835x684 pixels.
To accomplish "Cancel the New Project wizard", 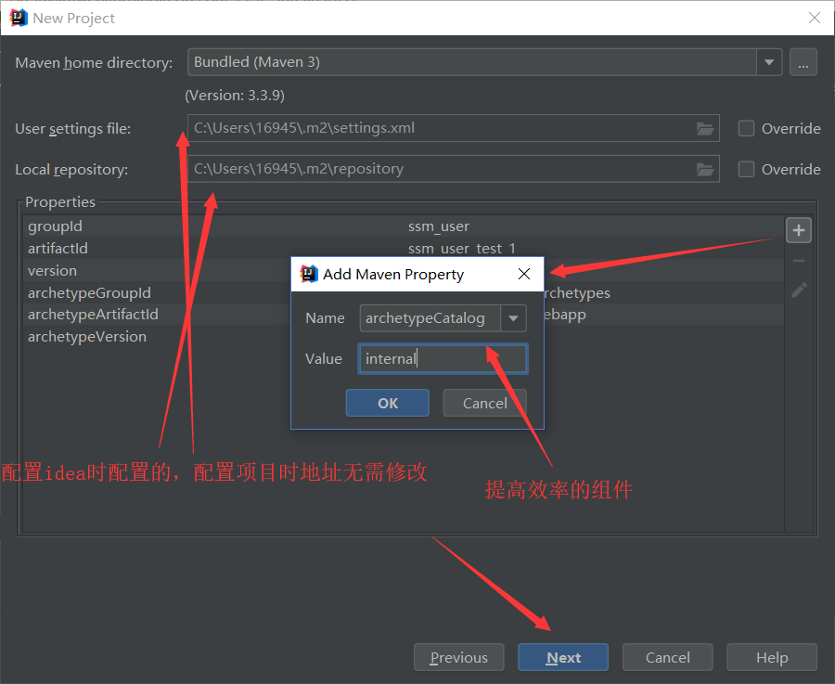I will 667,657.
